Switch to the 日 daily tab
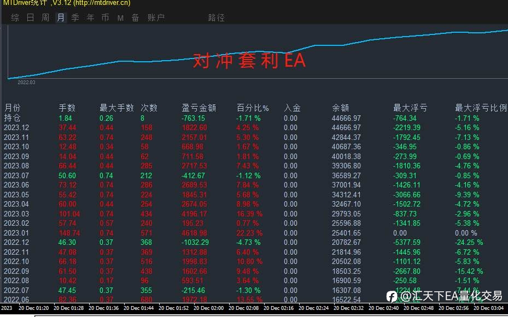 31,17
